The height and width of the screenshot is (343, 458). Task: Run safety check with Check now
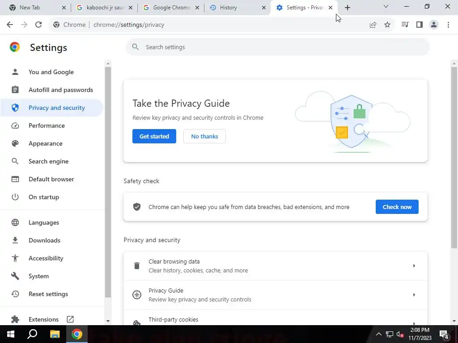pos(397,207)
